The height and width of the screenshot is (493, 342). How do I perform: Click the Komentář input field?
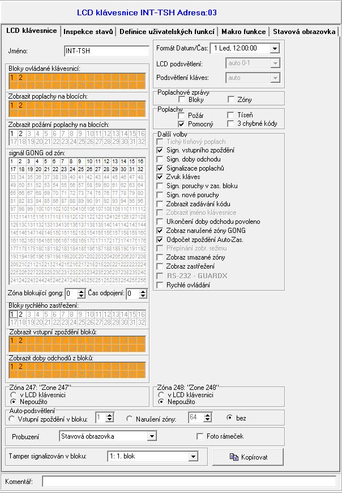[x=189, y=481]
